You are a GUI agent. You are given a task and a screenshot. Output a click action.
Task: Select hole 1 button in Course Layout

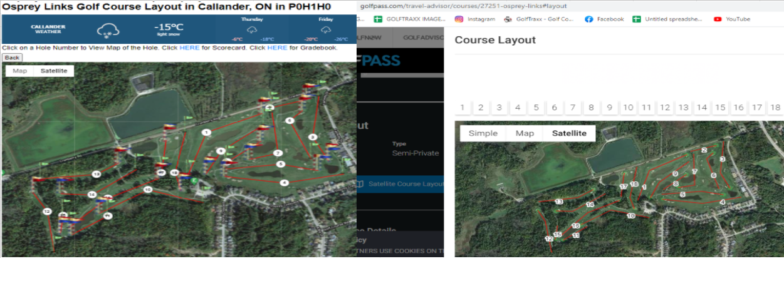(462, 108)
